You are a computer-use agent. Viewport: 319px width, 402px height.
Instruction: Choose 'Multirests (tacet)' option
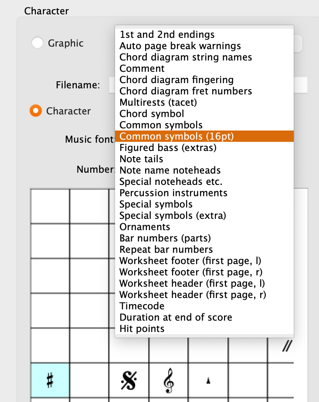click(x=158, y=103)
